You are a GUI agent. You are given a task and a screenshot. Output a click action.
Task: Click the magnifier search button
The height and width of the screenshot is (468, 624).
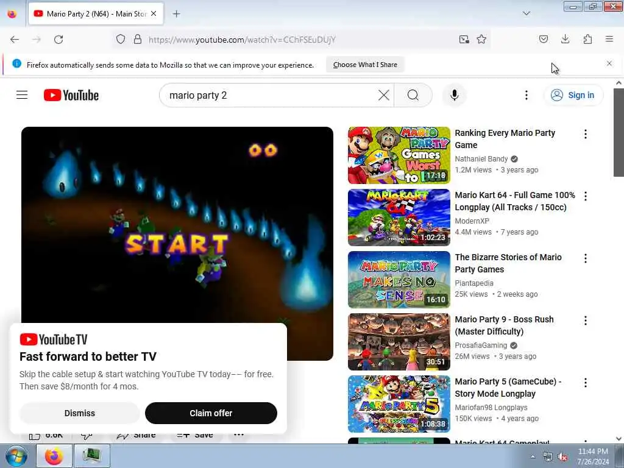click(413, 95)
